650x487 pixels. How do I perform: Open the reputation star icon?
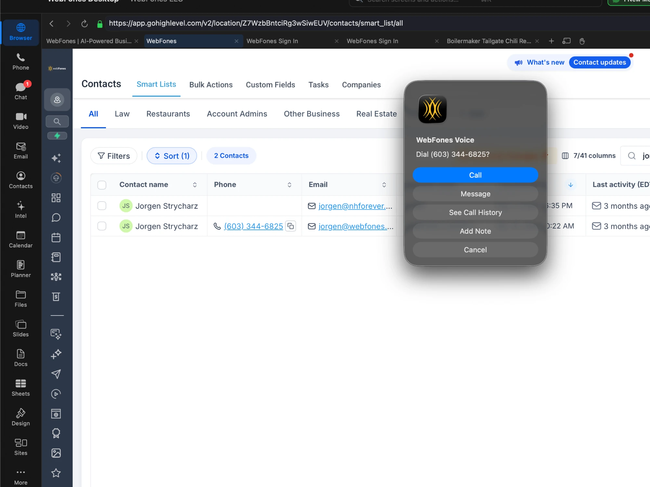pyautogui.click(x=56, y=473)
